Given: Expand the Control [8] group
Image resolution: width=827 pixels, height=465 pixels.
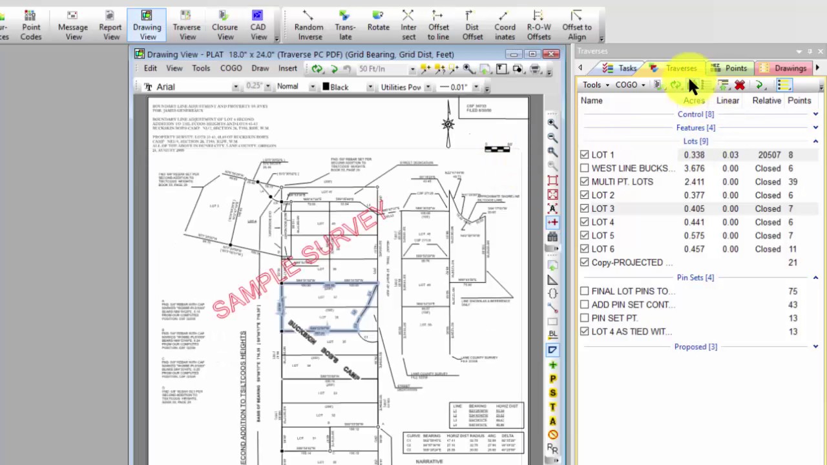Looking at the screenshot, I should (x=815, y=114).
